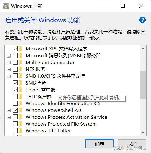
Task: Click the Windows Features title bar icon
Action: point(6,6)
